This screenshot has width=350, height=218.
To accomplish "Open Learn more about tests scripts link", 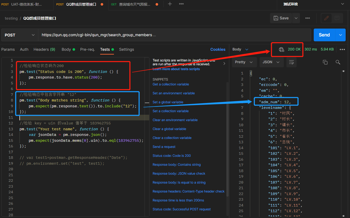I will pyautogui.click(x=176, y=69).
